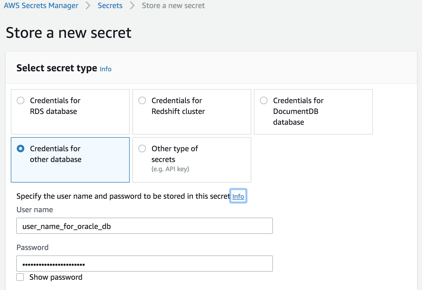The image size is (422, 290).
Task: Go to the Secrets breadcrumb link
Action: (110, 6)
